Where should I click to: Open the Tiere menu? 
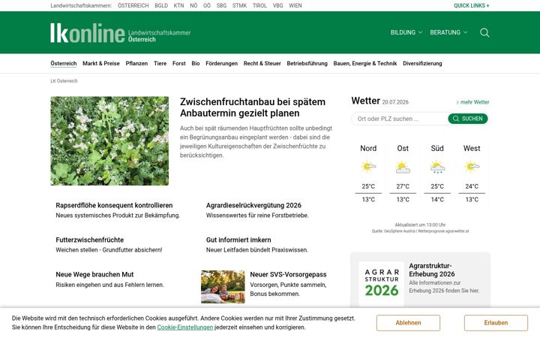(x=160, y=63)
